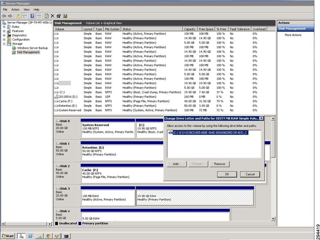This screenshot has width=320, height=240.
Task: Click the Diagnostics icon in the tree
Action: click(x=9, y=35)
